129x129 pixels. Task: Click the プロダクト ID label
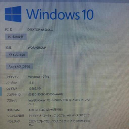coord(14,95)
